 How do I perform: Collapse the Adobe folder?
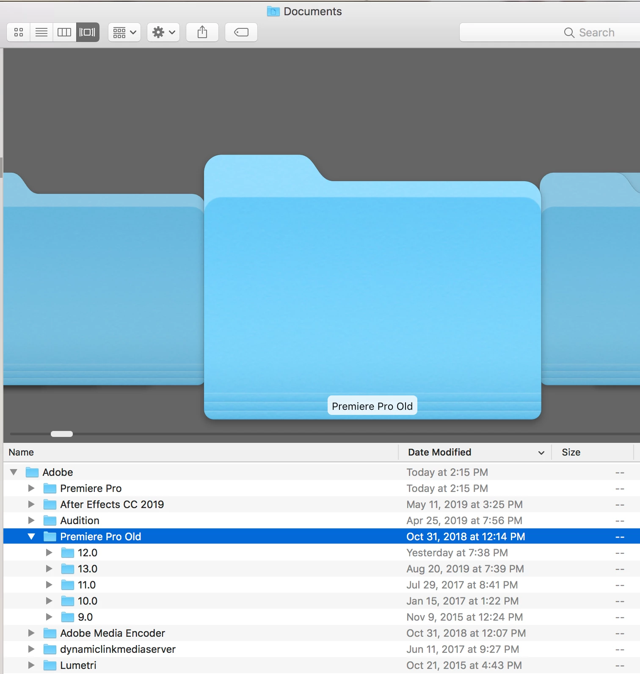(x=14, y=472)
